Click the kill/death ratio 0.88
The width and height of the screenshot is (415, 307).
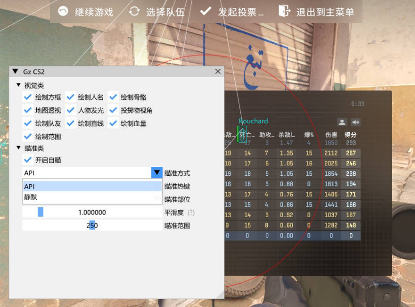click(287, 184)
